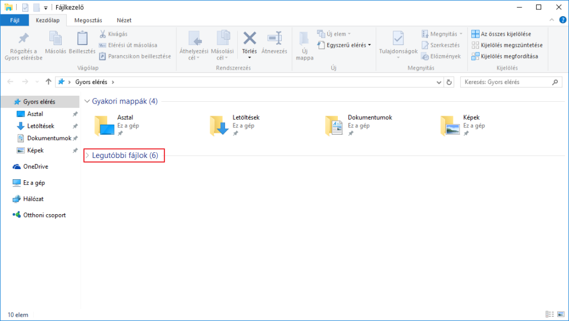Open the Fájl menu tab
The width and height of the screenshot is (569, 321).
point(14,21)
